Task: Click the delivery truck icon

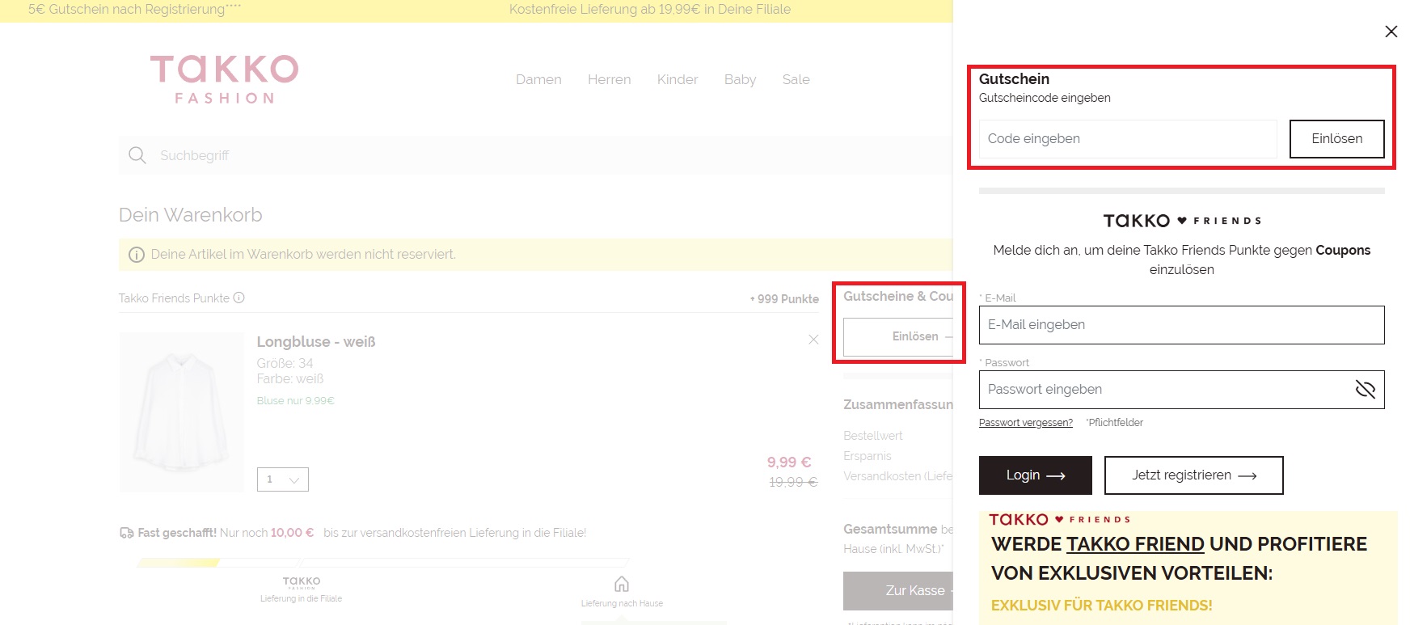Action: tap(127, 533)
